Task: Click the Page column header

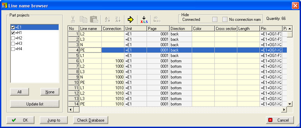Action: [158, 29]
